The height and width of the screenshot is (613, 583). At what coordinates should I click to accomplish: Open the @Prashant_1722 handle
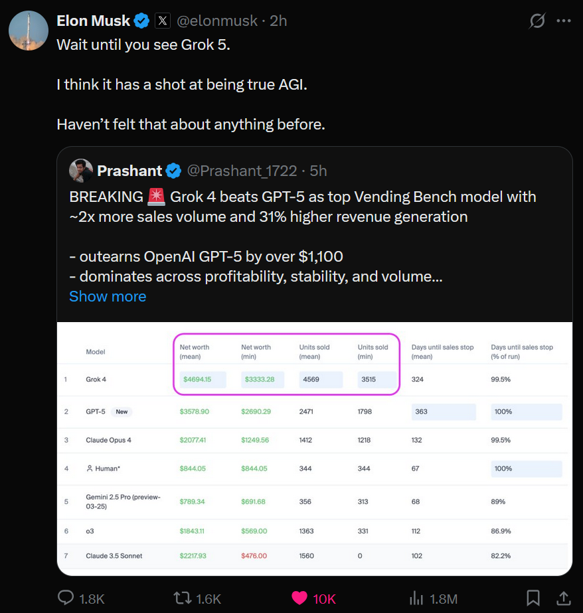point(242,171)
